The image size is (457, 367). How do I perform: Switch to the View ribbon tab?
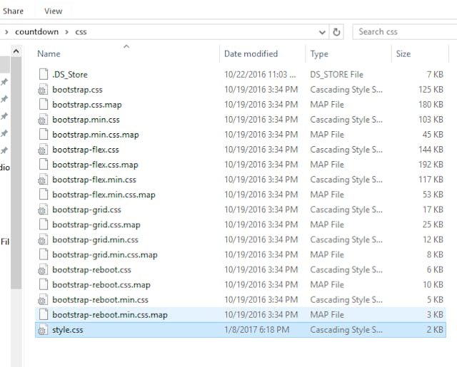pyautogui.click(x=53, y=11)
